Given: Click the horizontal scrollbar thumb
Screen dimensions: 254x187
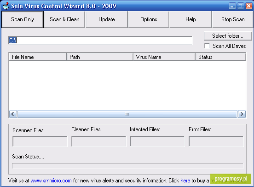Looking at the screenshot, I should (x=127, y=114).
